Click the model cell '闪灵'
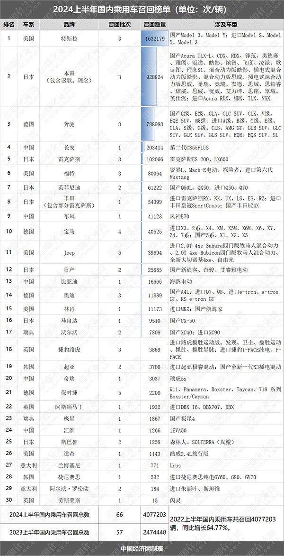284x556 pixels. (x=176, y=500)
